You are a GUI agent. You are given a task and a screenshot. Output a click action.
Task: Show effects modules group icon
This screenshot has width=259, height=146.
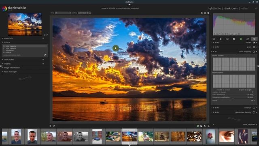pyautogui.click(x=255, y=39)
